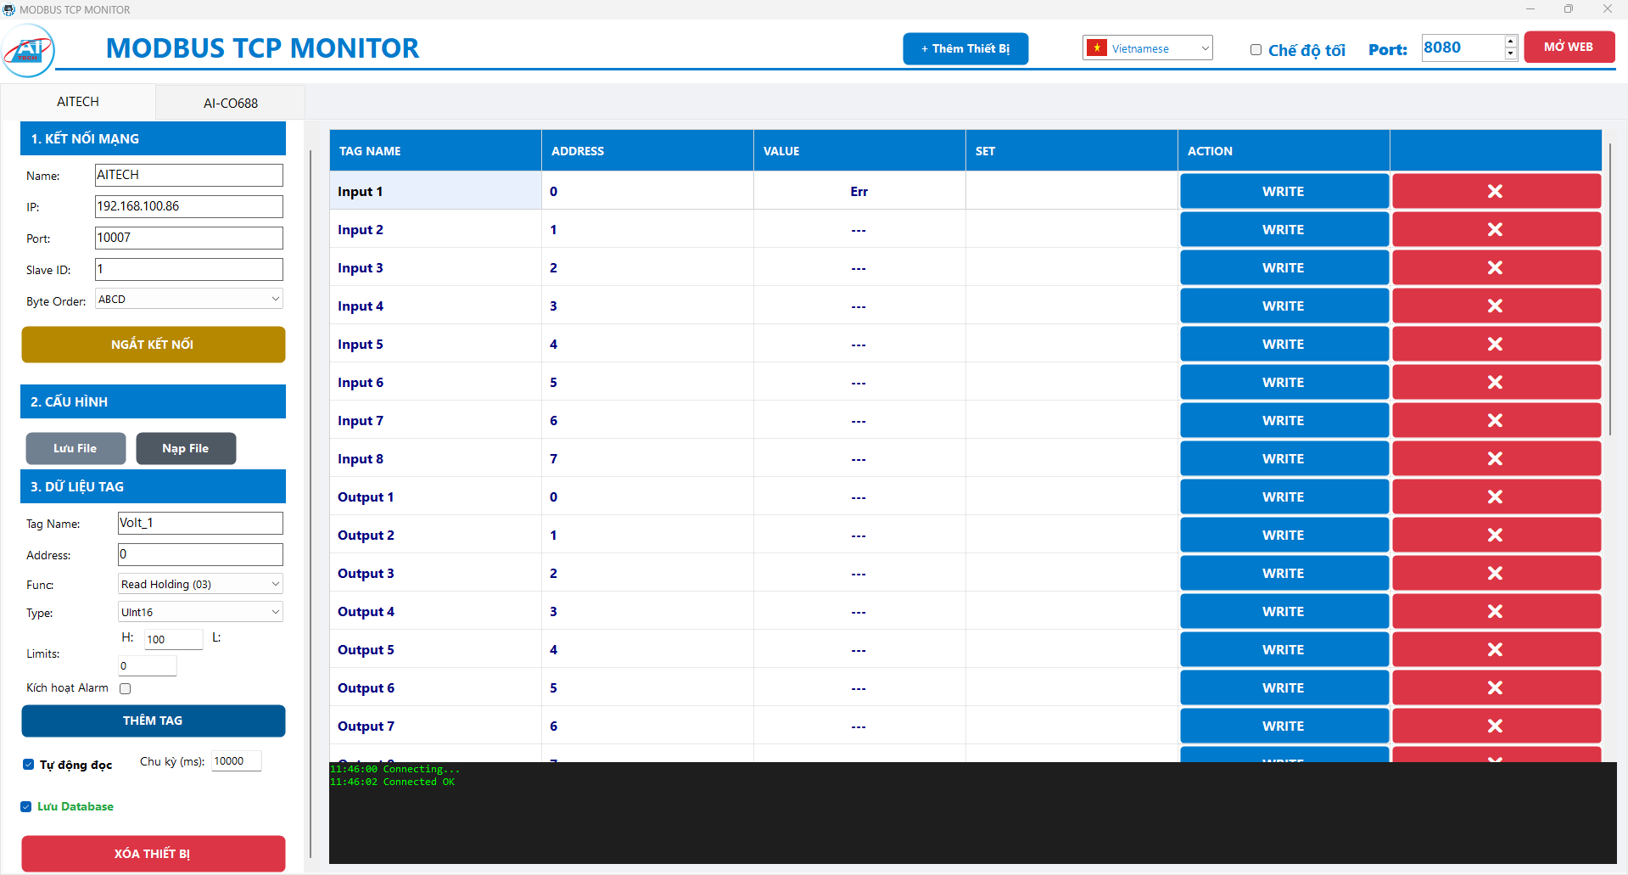Select the AITECH device tab
The width and height of the screenshot is (1628, 875).
(78, 102)
